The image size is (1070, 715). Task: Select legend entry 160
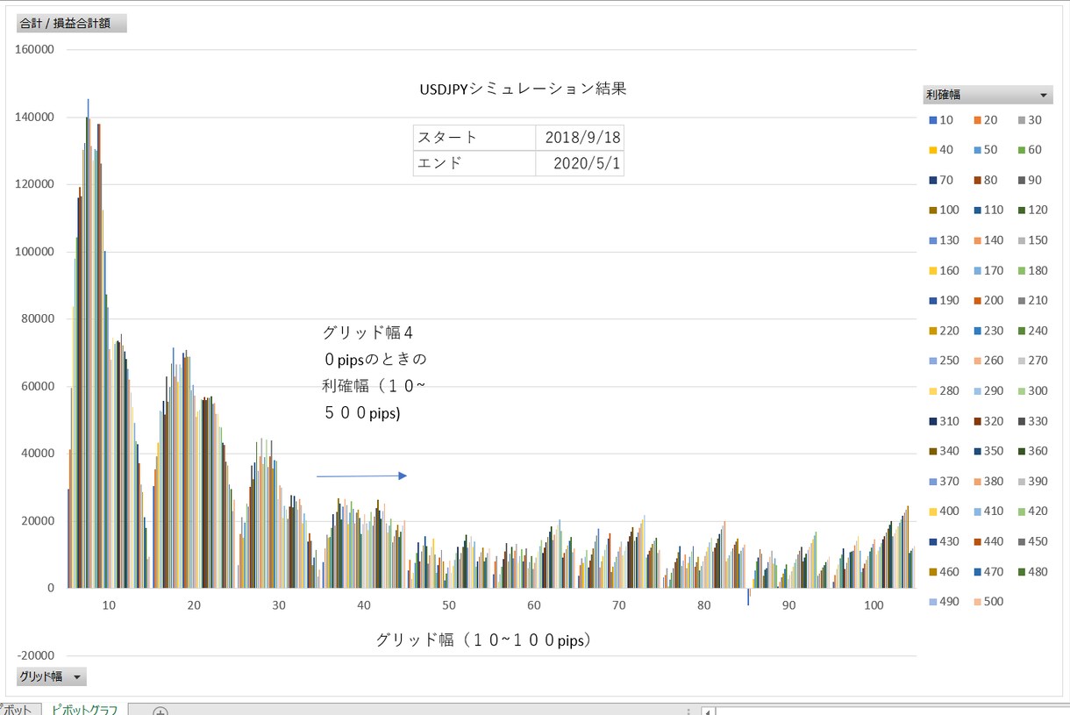(945, 271)
